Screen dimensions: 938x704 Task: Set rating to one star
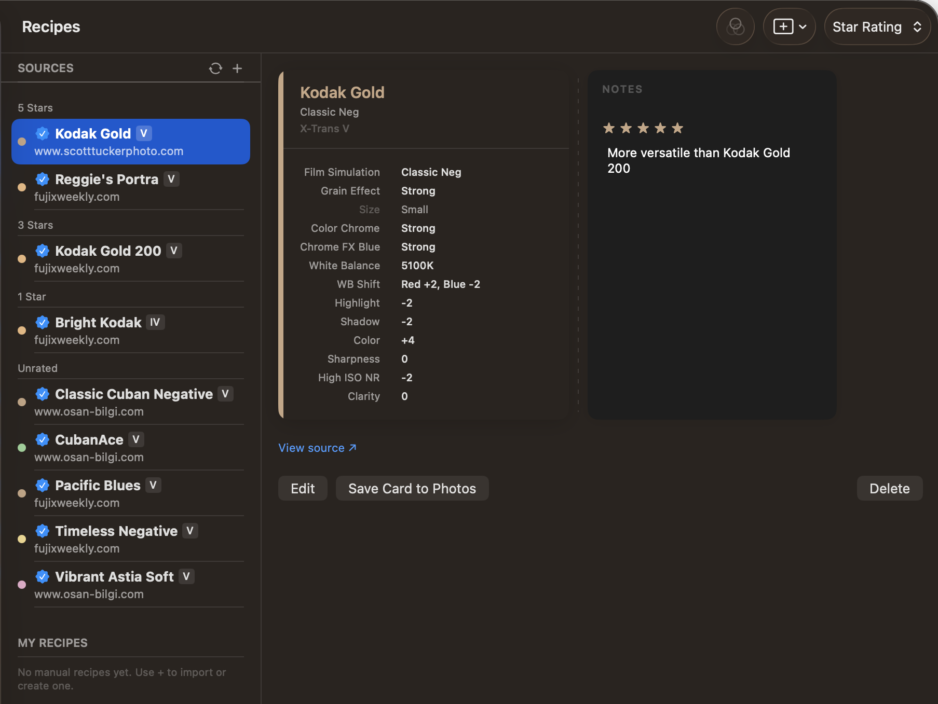click(x=609, y=128)
